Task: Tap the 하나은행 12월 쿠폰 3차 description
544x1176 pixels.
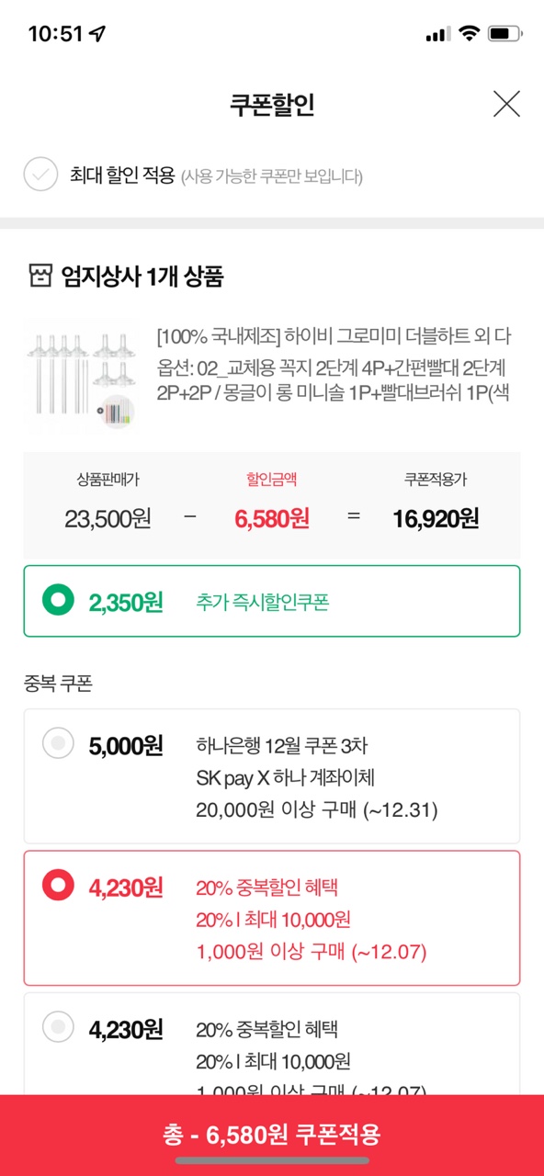Action: point(281,745)
